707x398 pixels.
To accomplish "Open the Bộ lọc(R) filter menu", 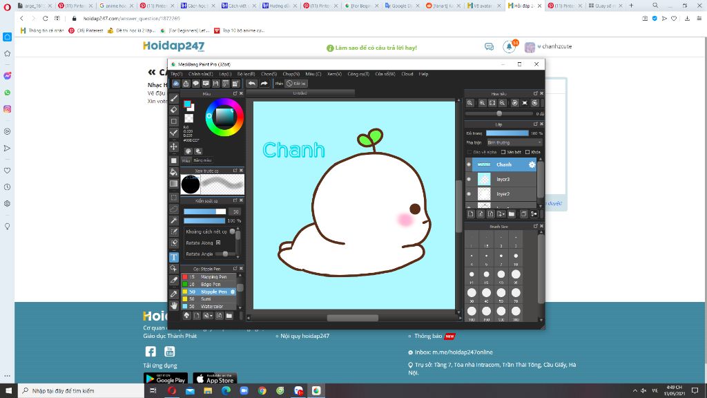I will [x=246, y=74].
